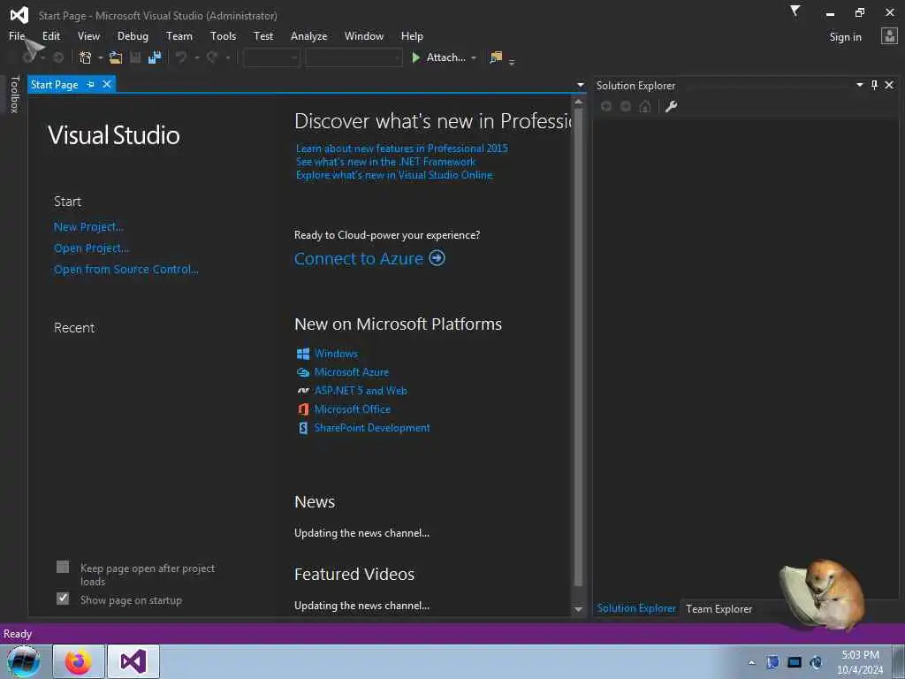This screenshot has height=679, width=905.
Task: Show hidden system tray icons
Action: click(x=751, y=663)
